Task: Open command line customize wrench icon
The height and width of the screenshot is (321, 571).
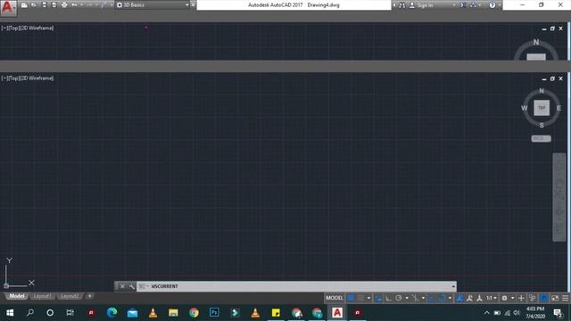Action: tap(131, 286)
